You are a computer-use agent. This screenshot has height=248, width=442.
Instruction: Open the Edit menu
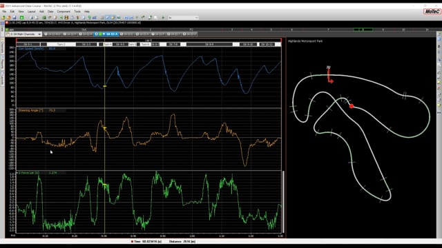coord(12,12)
